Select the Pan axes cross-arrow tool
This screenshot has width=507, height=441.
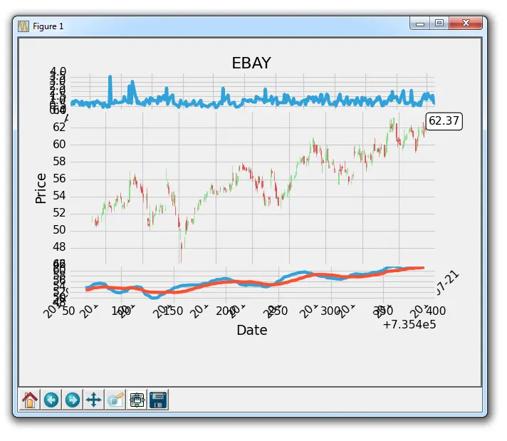pyautogui.click(x=94, y=400)
